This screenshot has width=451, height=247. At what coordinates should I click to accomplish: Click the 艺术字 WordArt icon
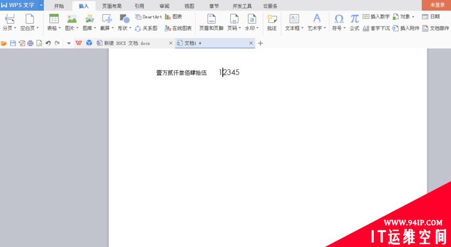point(317,19)
